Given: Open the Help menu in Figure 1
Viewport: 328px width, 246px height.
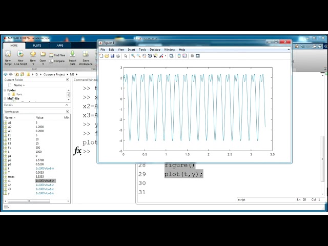Looking at the screenshot, I should click(182, 50).
